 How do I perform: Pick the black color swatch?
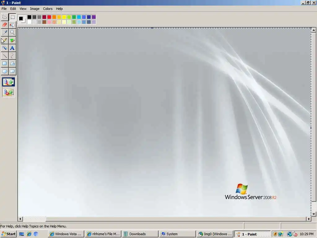pos(29,17)
